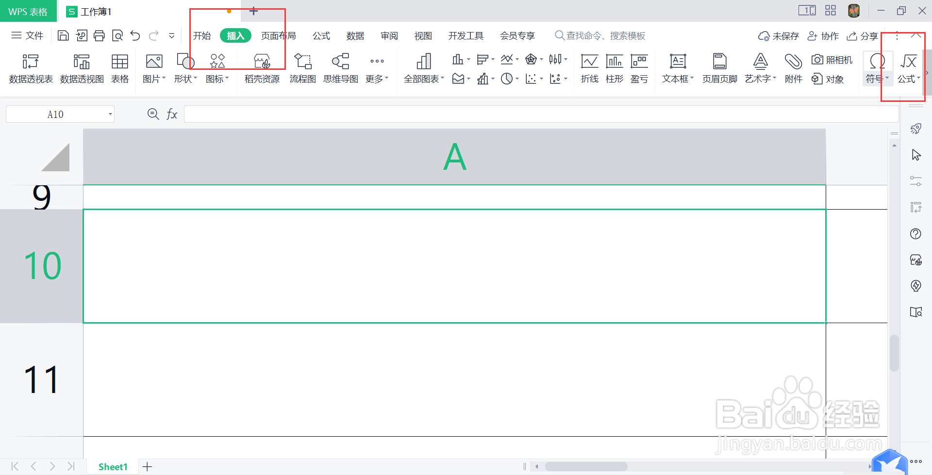
Task: Insert an attachment (附件)
Action: (x=794, y=68)
